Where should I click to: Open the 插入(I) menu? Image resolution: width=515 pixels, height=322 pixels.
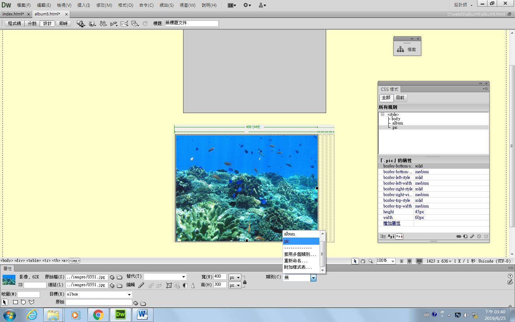click(x=84, y=5)
